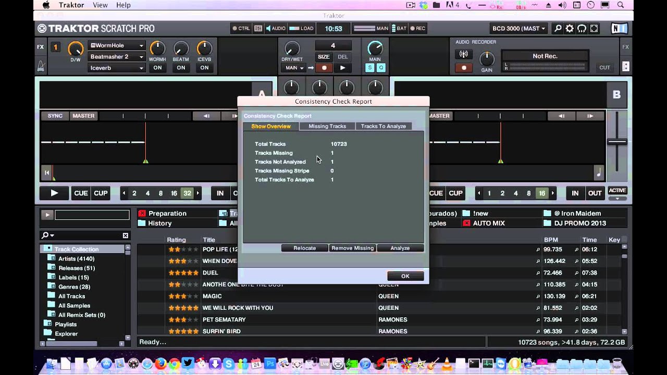Toggle the S snap button
667x375 pixels.
[x=370, y=68]
